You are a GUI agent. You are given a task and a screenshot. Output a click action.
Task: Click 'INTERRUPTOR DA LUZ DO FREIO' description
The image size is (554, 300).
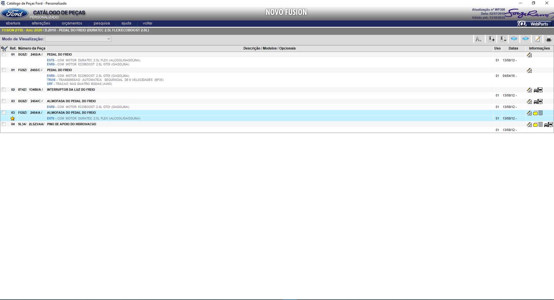pos(71,90)
